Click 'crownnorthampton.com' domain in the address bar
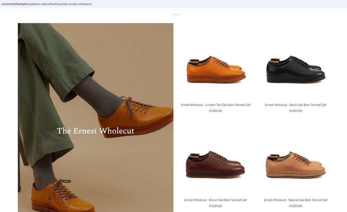The width and height of the screenshot is (347, 212). (x=18, y=4)
